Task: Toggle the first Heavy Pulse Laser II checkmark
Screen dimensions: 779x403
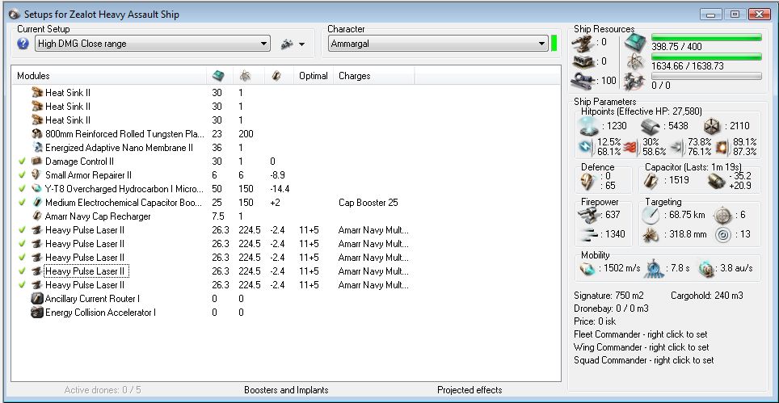Action: (22, 230)
